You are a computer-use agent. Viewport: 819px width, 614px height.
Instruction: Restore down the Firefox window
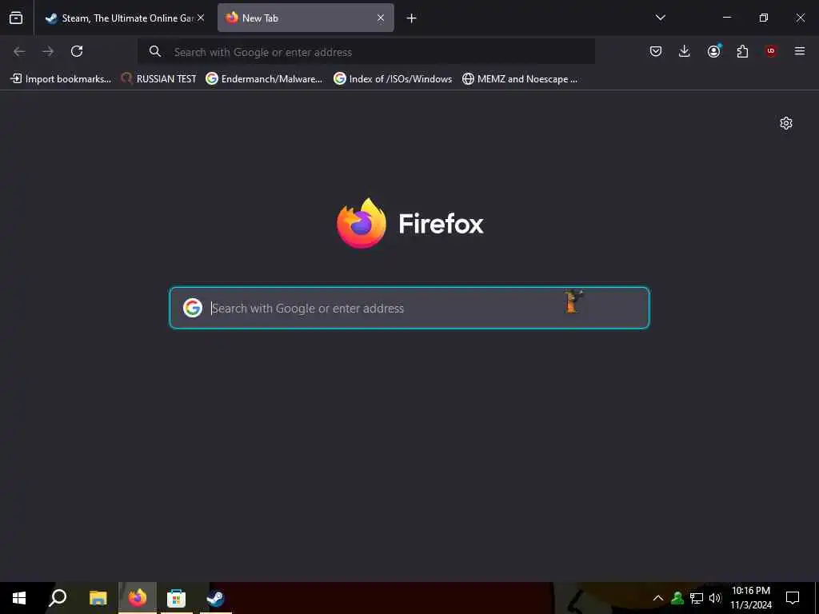click(764, 18)
